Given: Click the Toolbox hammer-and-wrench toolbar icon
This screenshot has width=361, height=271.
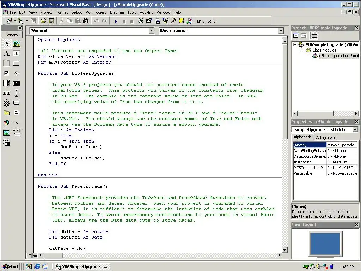Looking at the screenshot, I should 173,21.
